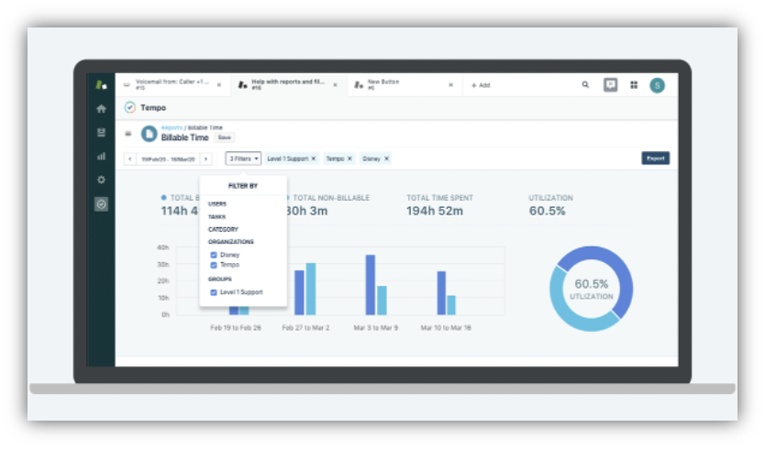Go to previous date range arrow
This screenshot has width=765, height=449.
[x=130, y=159]
